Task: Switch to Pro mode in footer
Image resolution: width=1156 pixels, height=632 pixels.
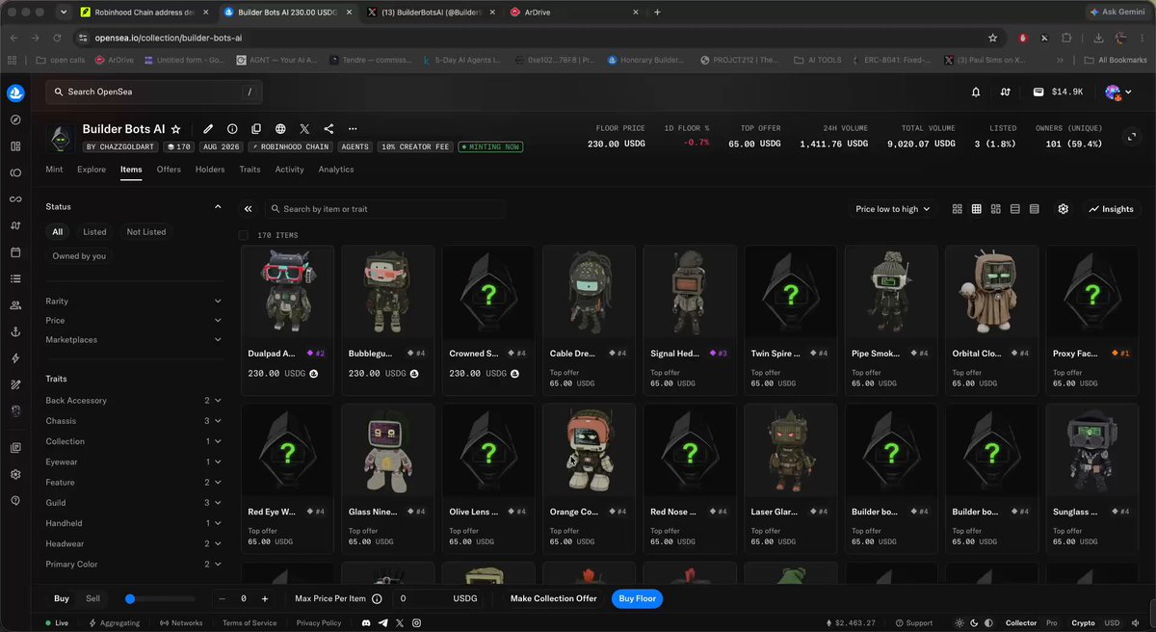Action: click(x=1054, y=623)
